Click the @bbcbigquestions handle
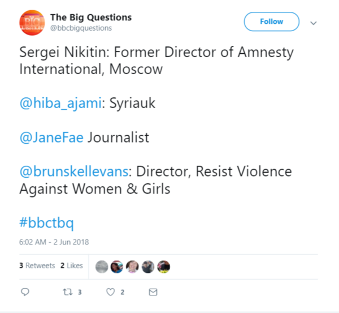 pos(81,28)
